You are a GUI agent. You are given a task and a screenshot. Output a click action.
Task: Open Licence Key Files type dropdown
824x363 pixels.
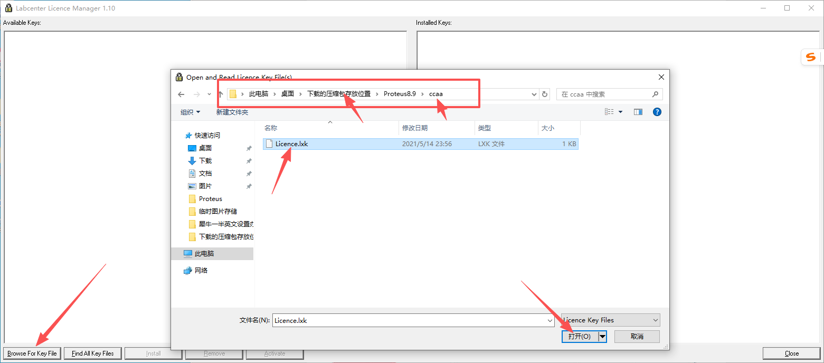pyautogui.click(x=610, y=320)
